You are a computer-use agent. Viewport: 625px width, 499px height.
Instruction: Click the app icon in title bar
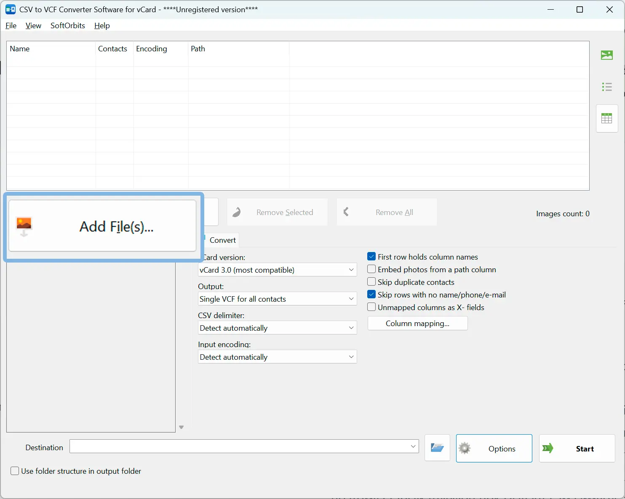click(x=11, y=9)
